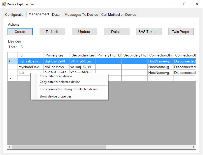Click Disconnected cell in myNodeDevice row

pyautogui.click(x=184, y=67)
